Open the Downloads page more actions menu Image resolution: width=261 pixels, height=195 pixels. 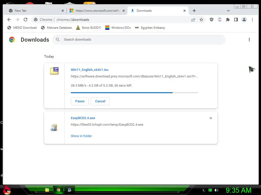(x=249, y=40)
